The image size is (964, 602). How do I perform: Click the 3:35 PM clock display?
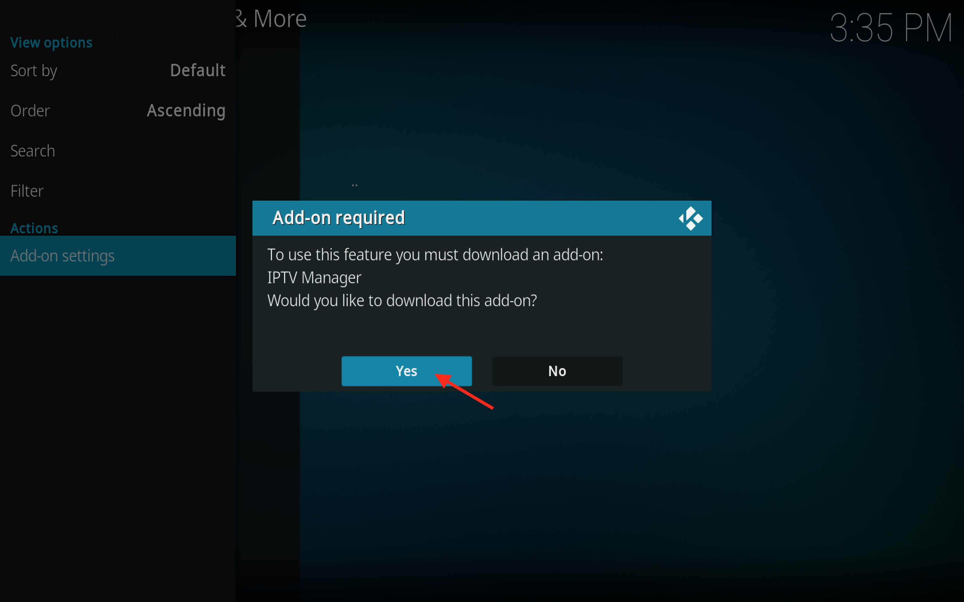(891, 28)
